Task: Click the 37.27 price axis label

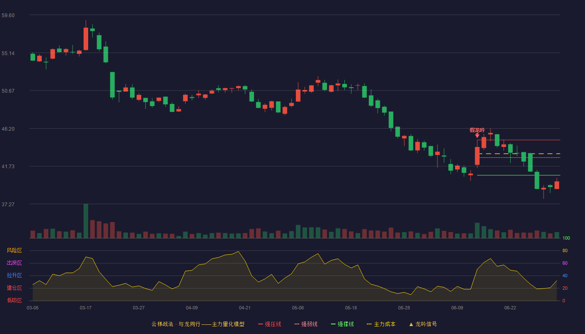Action: coord(8,205)
